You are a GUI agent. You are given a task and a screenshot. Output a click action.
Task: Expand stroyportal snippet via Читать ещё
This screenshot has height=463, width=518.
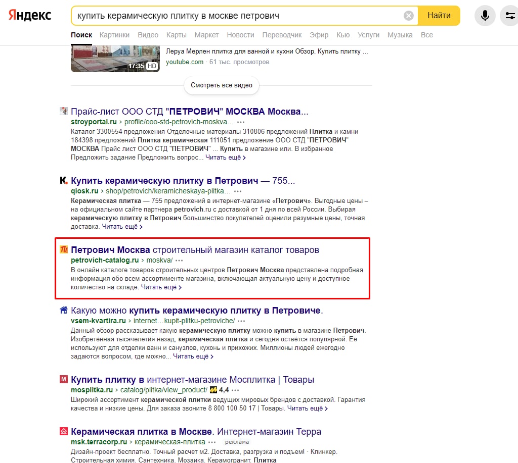[x=226, y=158]
